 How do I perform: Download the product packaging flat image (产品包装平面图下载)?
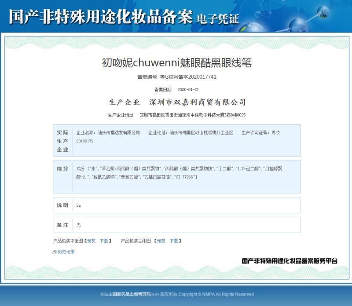point(104,241)
